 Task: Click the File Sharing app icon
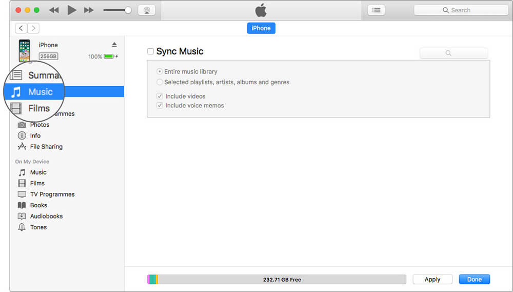pos(22,146)
